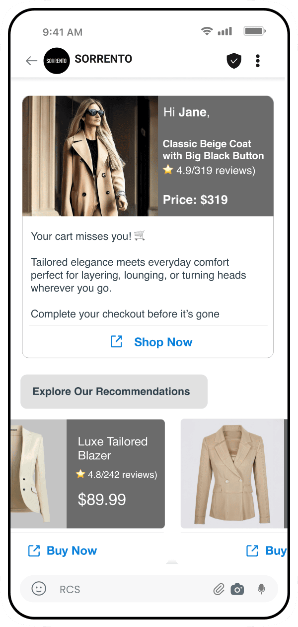The width and height of the screenshot is (298, 627).
Task: Tap the microphone voice icon
Action: [261, 590]
